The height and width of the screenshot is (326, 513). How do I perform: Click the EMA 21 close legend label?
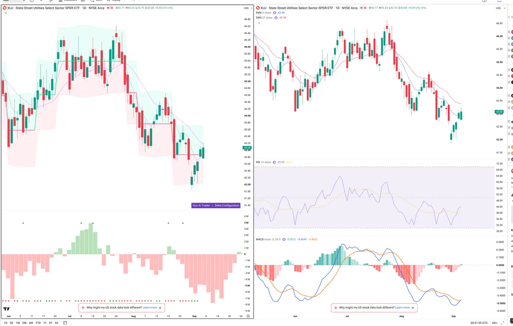(264, 17)
